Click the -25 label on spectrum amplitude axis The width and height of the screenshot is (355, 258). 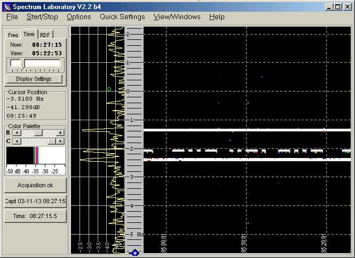tap(80, 246)
